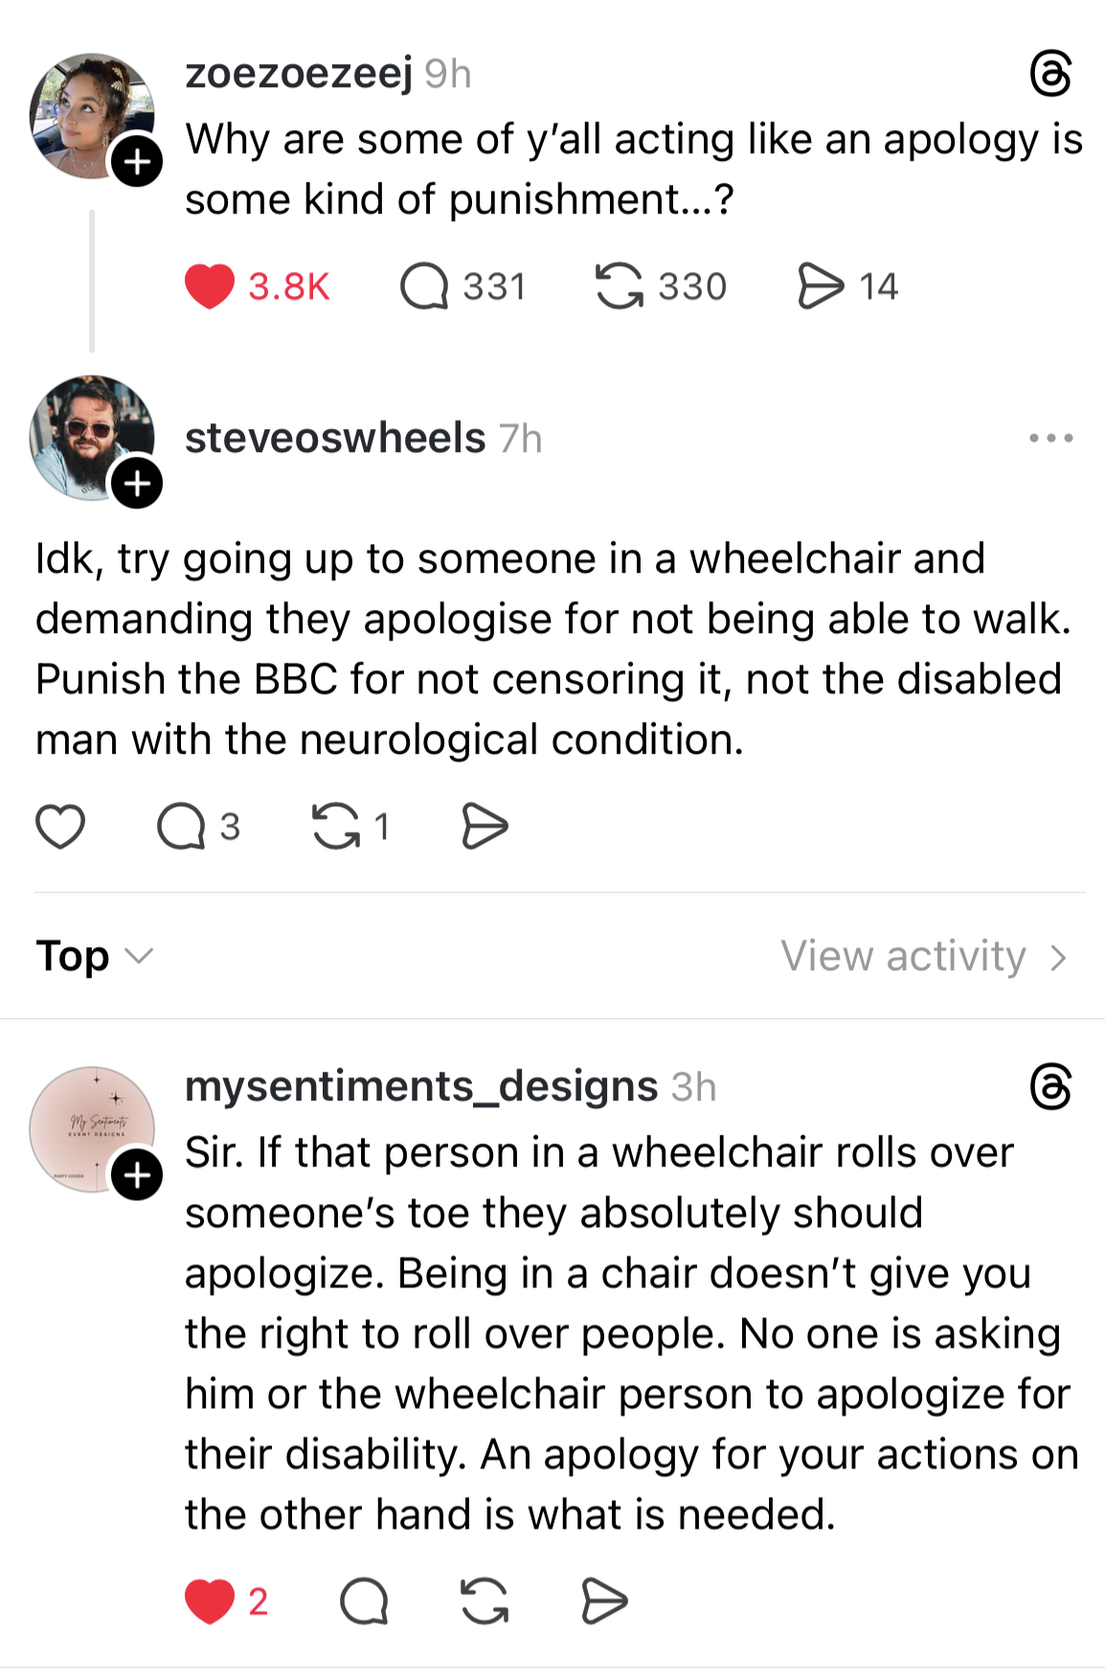Image resolution: width=1105 pixels, height=1679 pixels.
Task: Click Threads logo on zoezoezeej's post
Action: click(x=1049, y=75)
